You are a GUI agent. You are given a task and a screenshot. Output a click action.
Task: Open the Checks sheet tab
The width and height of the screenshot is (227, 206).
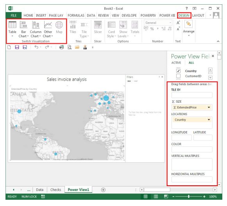[55, 190]
